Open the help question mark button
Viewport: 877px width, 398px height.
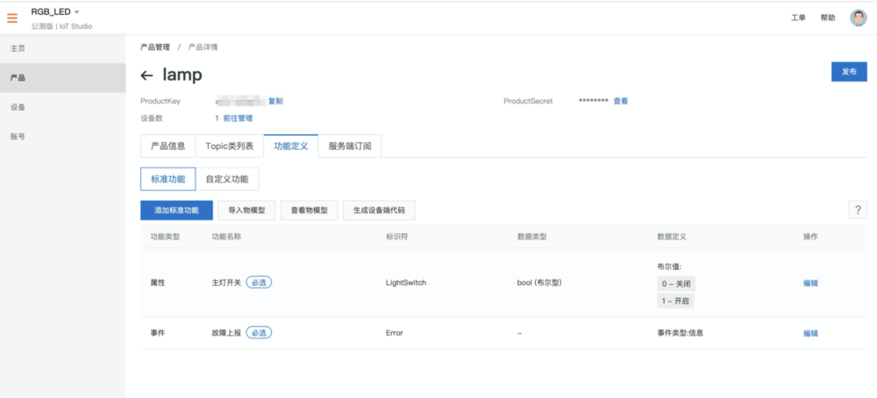[x=858, y=210]
